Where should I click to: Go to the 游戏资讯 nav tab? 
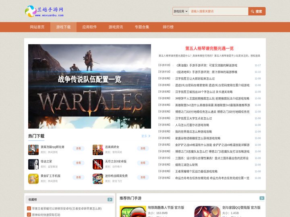coord(116,27)
